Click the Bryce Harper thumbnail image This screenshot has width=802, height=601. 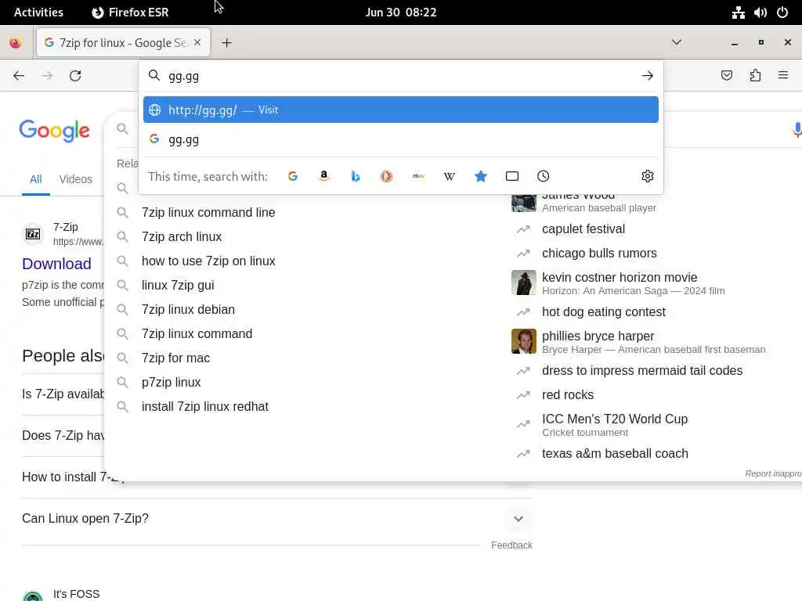(x=524, y=341)
